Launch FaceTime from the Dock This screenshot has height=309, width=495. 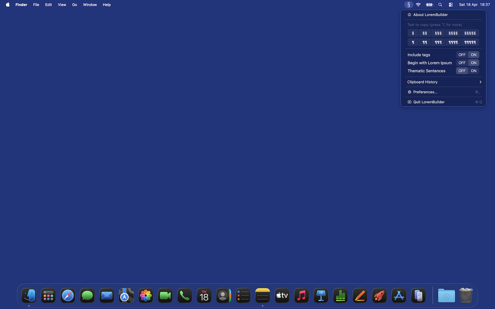coord(165,295)
